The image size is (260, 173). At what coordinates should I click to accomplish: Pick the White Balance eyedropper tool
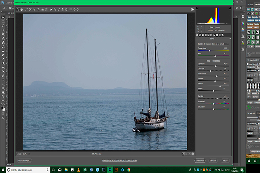pos(26,9)
